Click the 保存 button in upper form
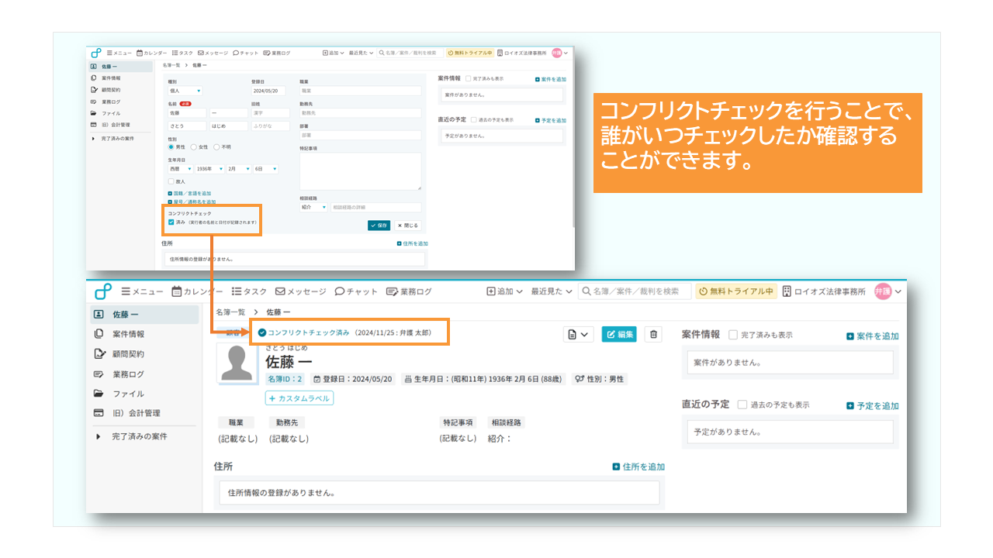 (379, 226)
